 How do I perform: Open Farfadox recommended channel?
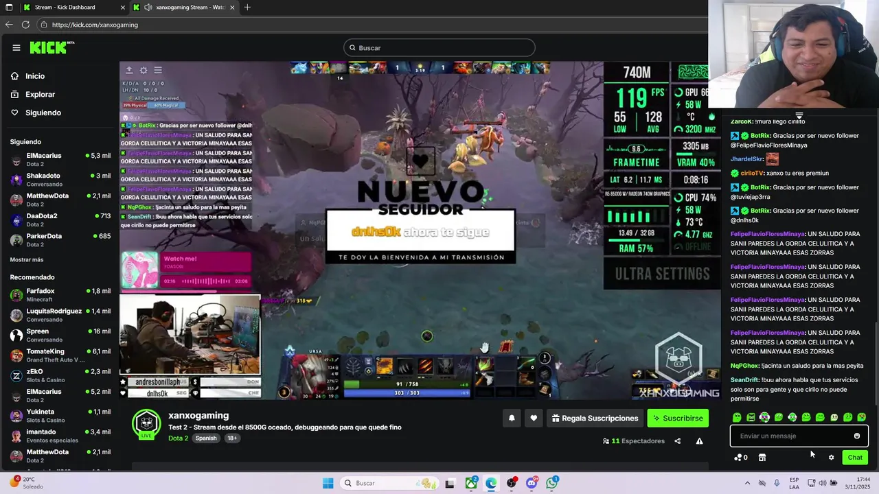coord(60,295)
